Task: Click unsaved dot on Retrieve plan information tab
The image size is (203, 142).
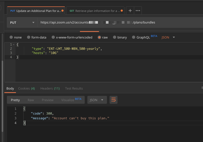Action: coord(122,11)
